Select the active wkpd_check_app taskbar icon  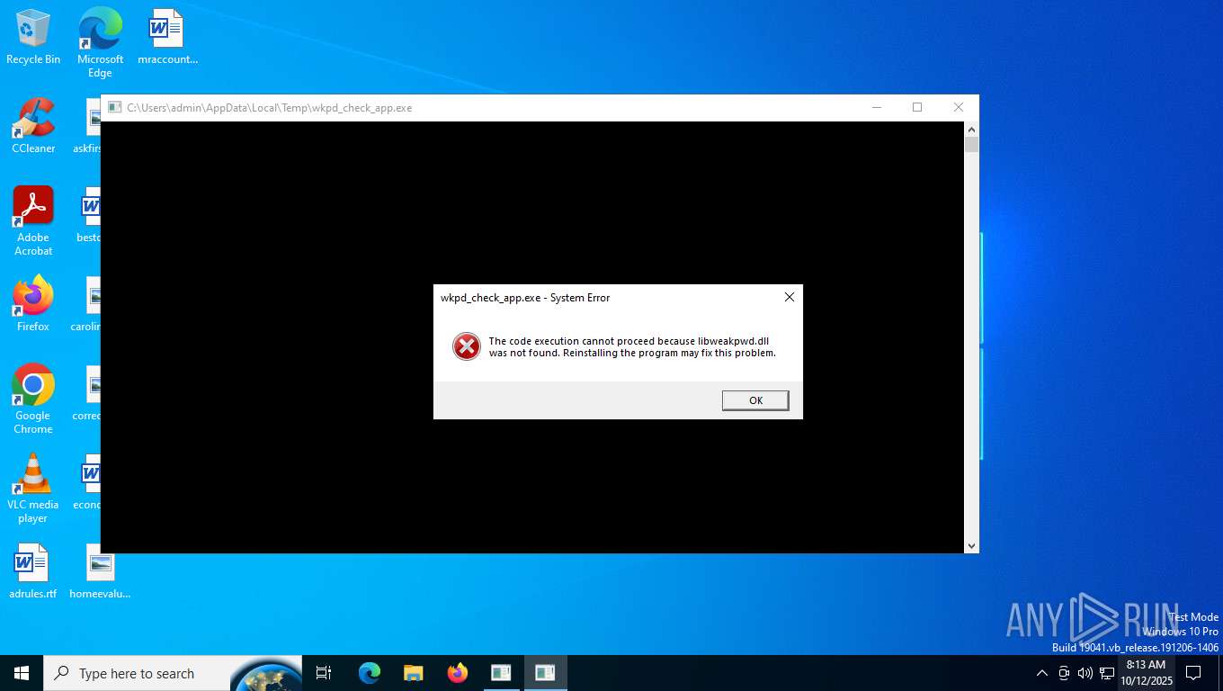(x=545, y=673)
